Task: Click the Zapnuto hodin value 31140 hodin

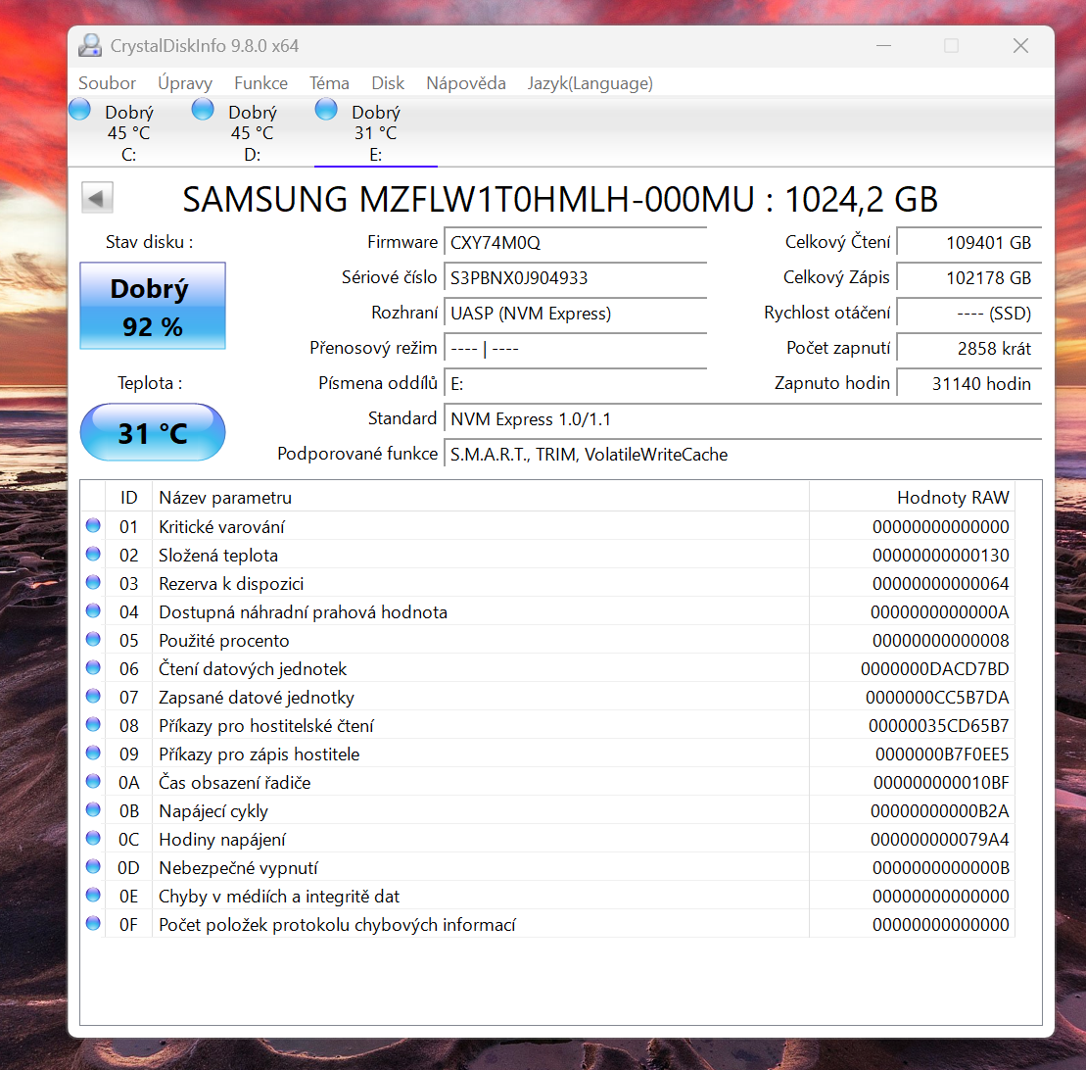Action: (969, 384)
